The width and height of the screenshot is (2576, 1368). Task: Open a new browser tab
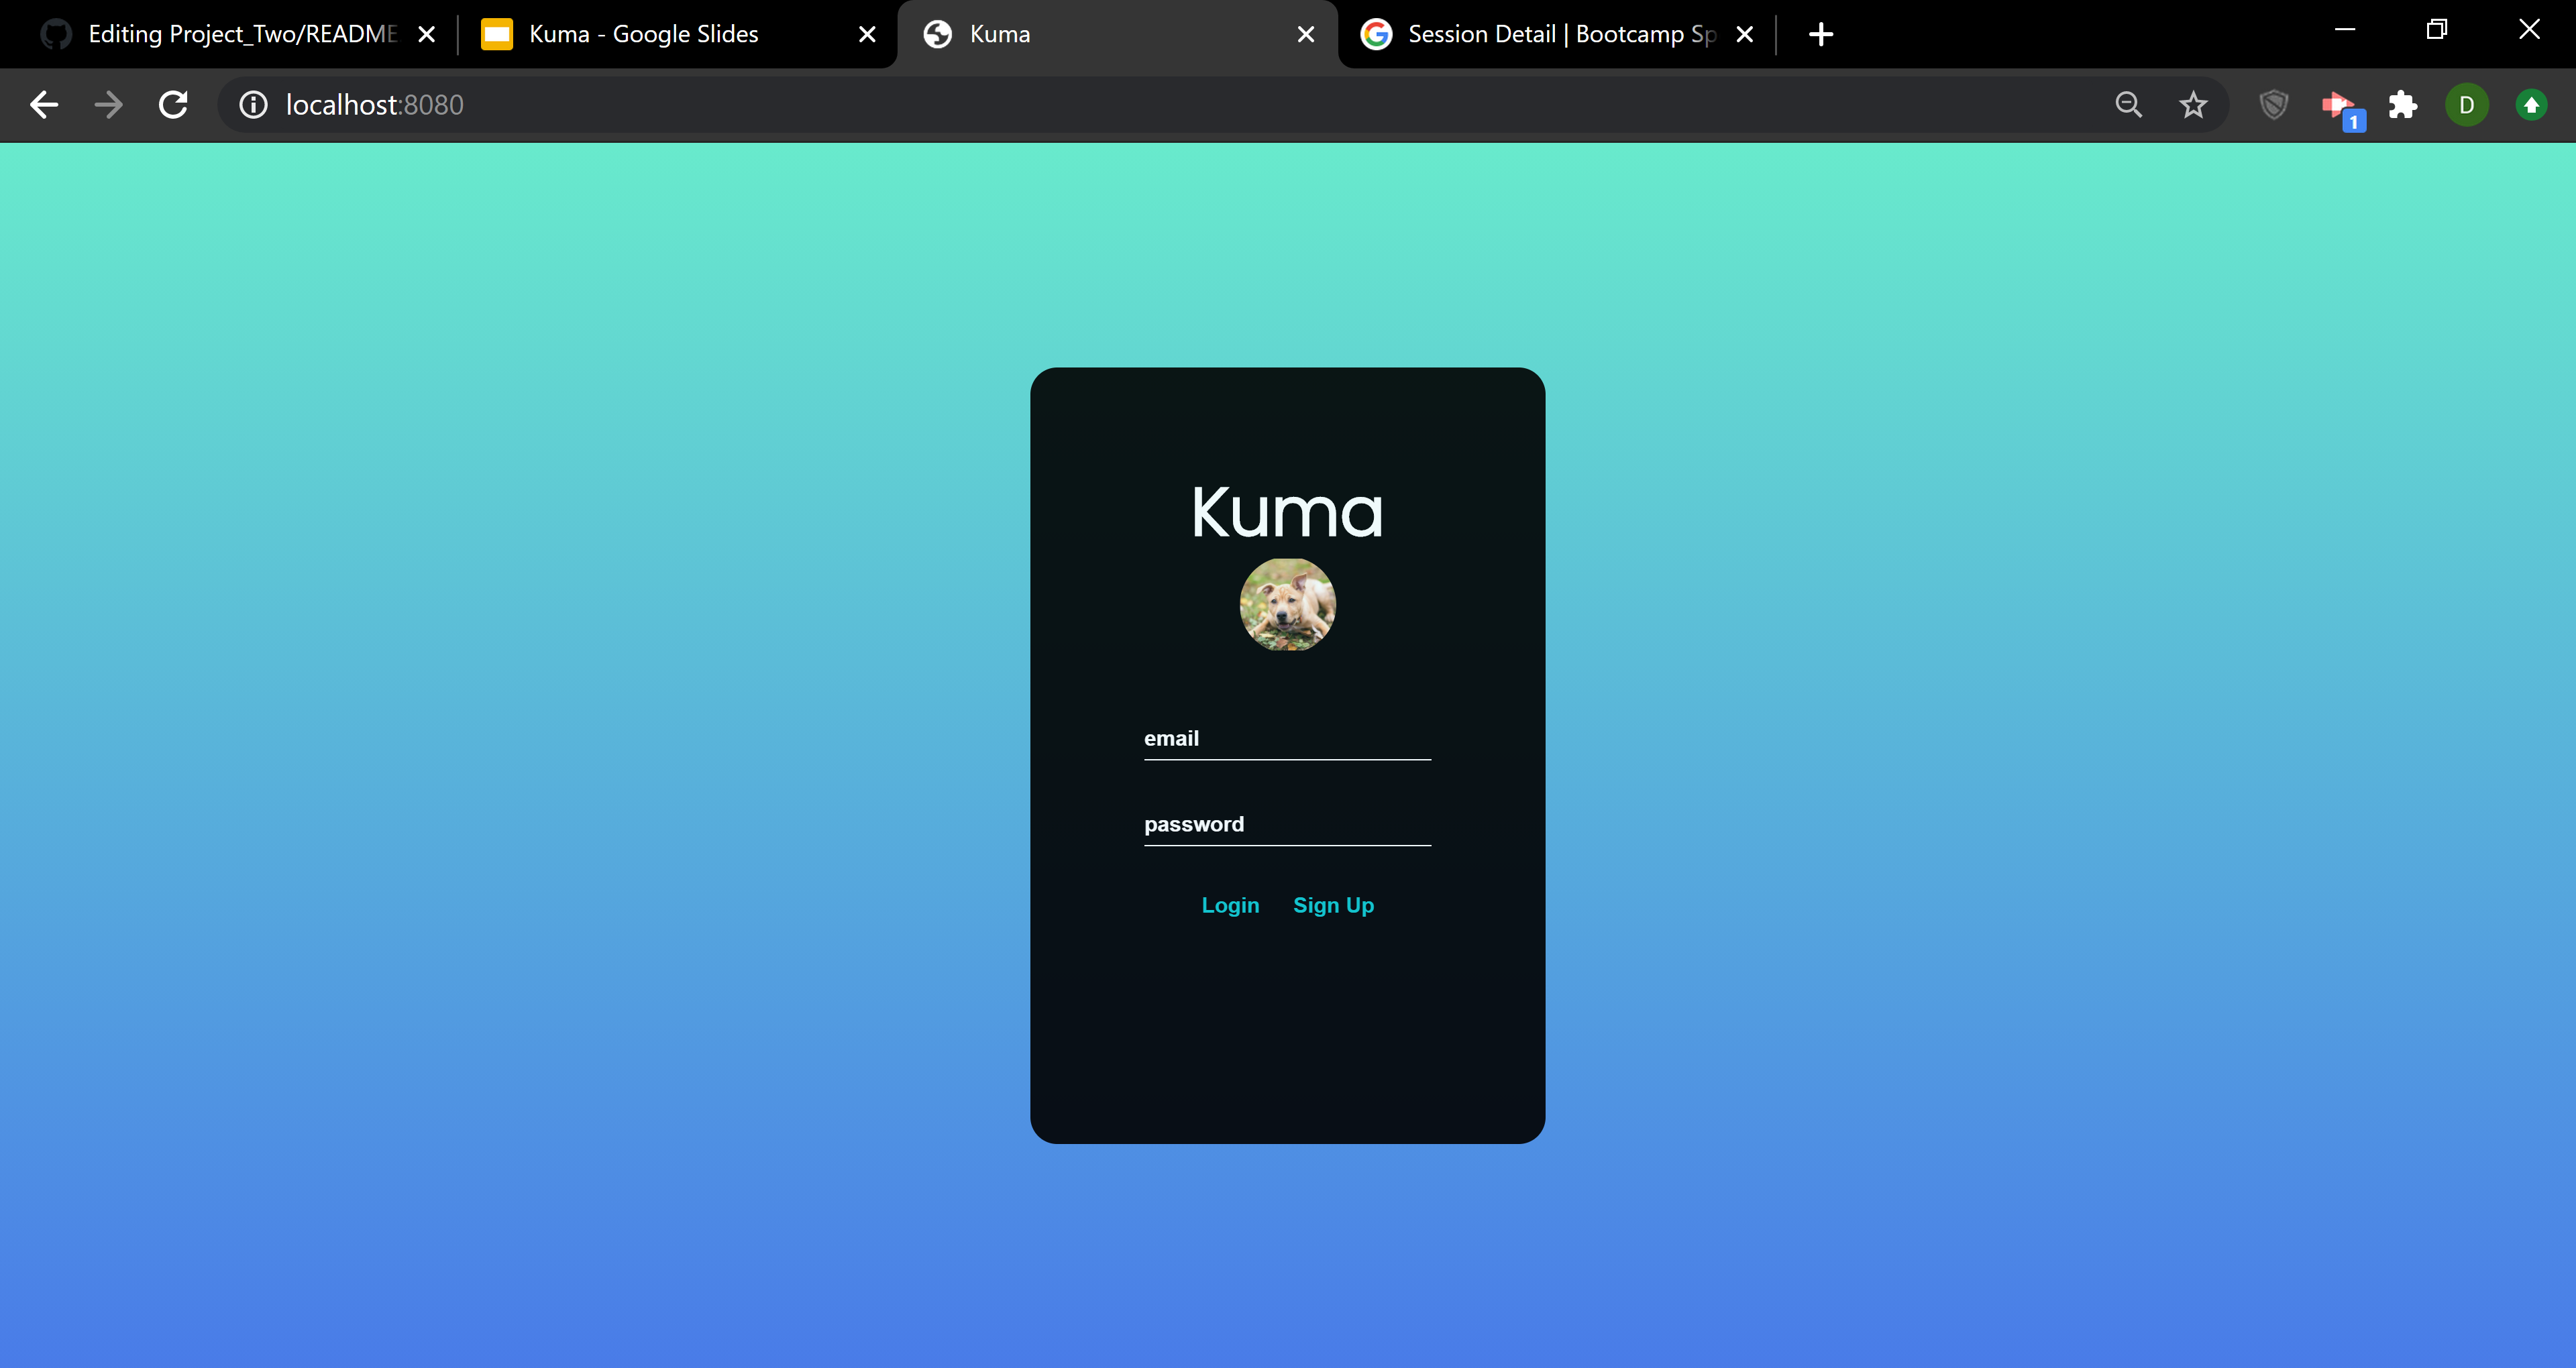pos(1821,34)
